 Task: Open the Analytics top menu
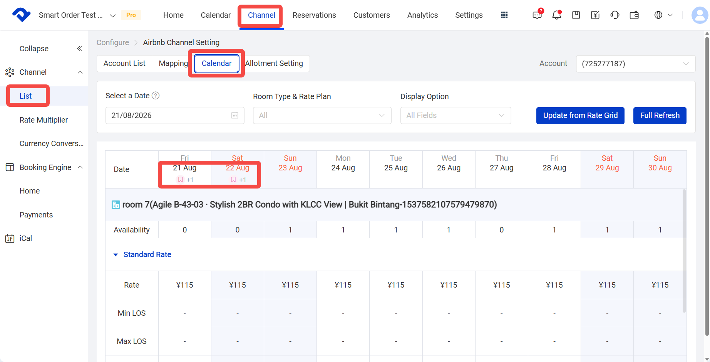[422, 15]
